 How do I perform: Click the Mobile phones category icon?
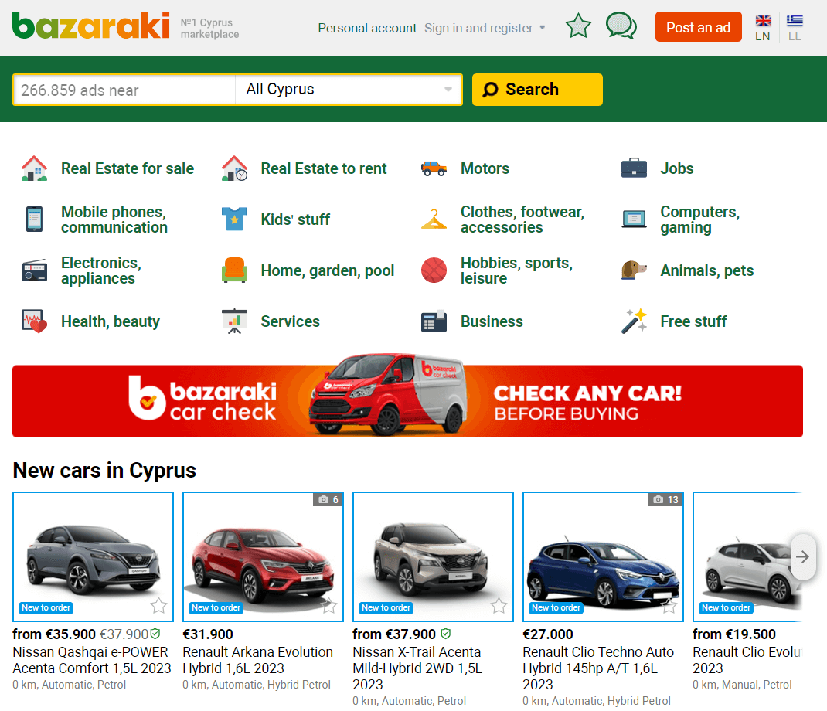34,219
